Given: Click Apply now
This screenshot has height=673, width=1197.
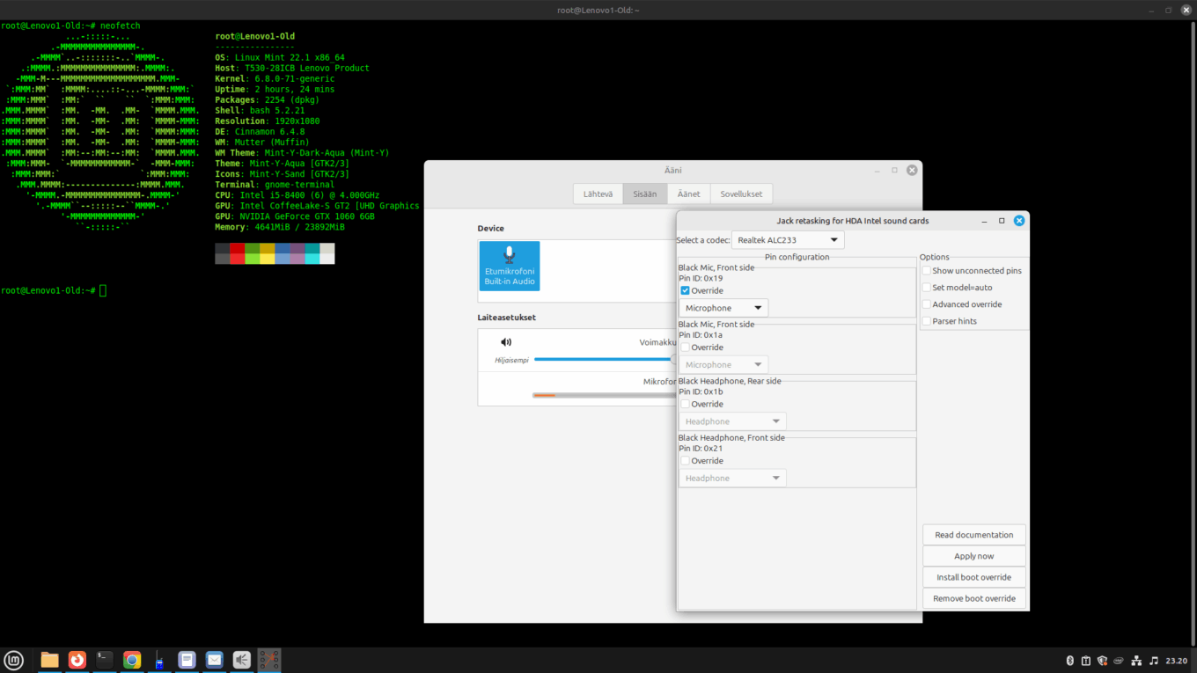Looking at the screenshot, I should click(974, 556).
